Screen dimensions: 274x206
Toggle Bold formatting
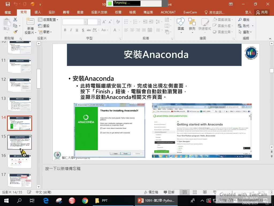(65, 30)
